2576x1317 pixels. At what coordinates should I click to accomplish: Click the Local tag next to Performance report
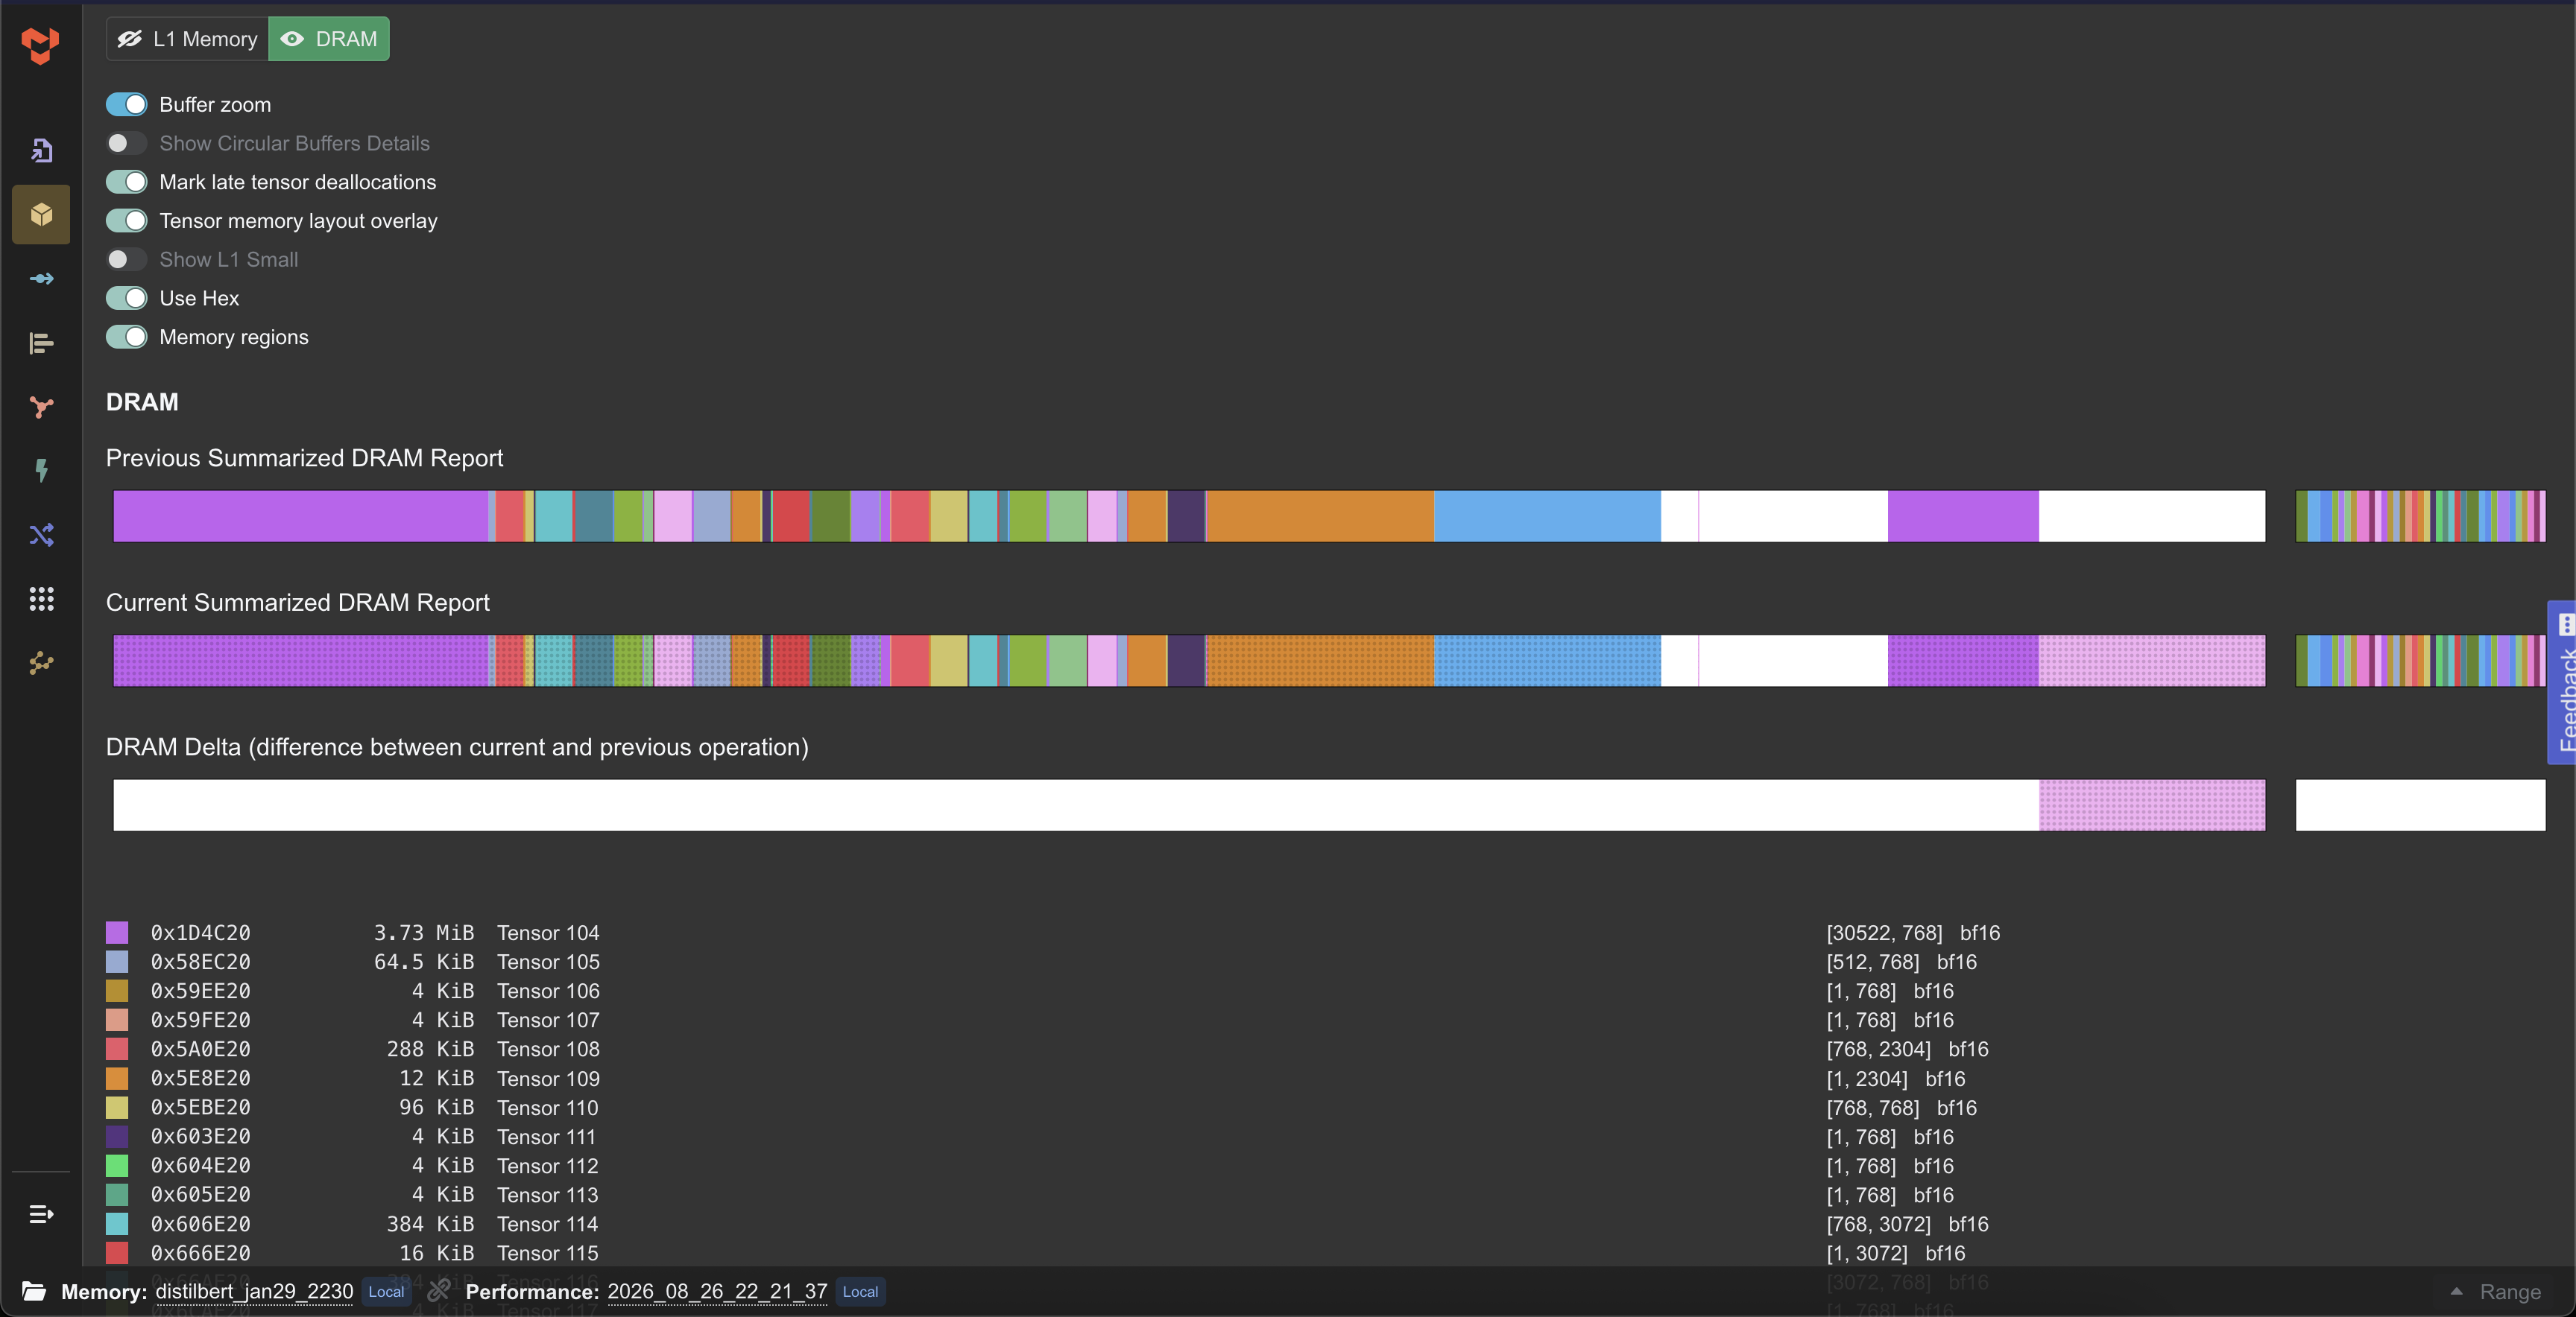(x=860, y=1291)
